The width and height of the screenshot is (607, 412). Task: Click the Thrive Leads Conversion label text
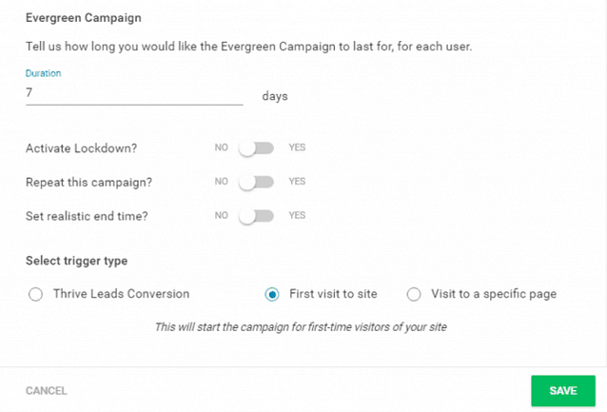(x=121, y=294)
